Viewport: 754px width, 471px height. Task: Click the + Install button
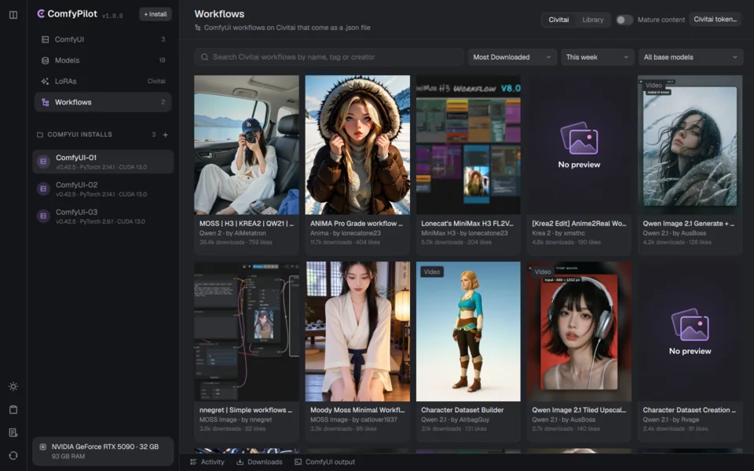click(156, 14)
